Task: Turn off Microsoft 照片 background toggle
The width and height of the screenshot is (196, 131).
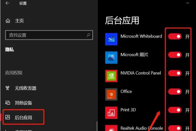Action: [x=175, y=55]
